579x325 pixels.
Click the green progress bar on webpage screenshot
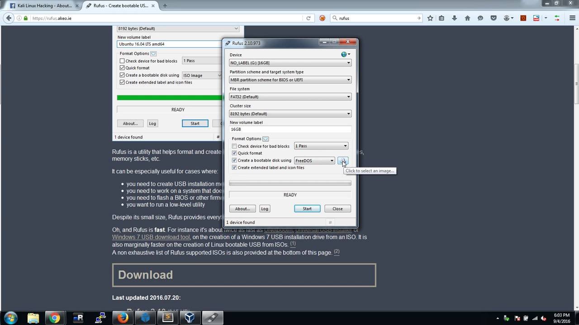pyautogui.click(x=170, y=97)
